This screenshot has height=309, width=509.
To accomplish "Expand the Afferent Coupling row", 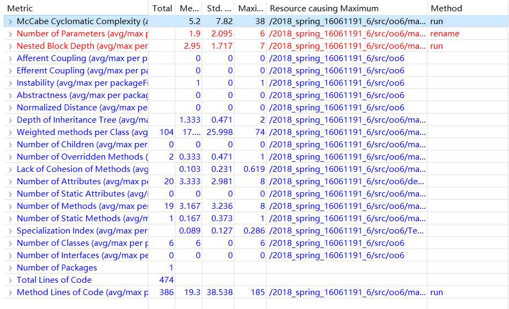I will coord(10,59).
